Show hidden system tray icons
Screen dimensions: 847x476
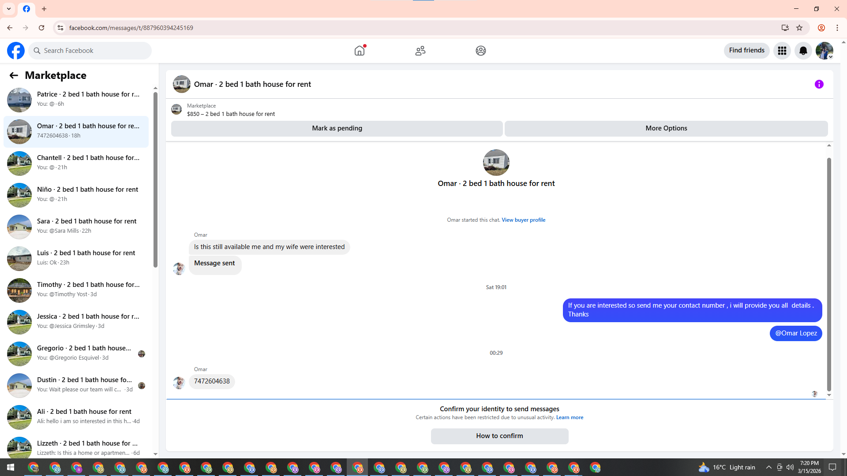769,467
